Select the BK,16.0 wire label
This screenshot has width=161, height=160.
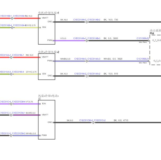64,20
